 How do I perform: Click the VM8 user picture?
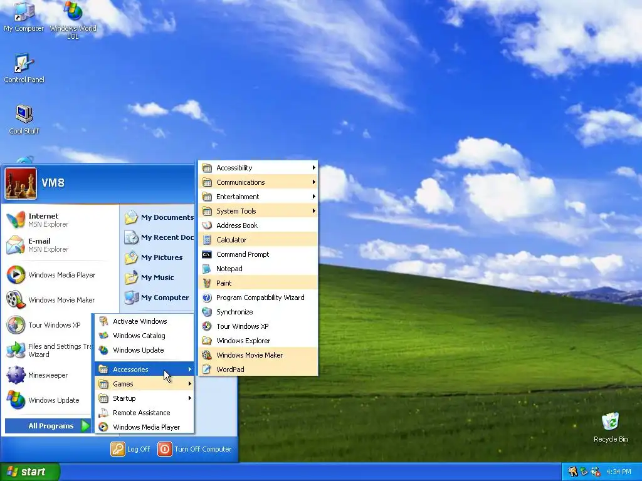click(x=21, y=184)
